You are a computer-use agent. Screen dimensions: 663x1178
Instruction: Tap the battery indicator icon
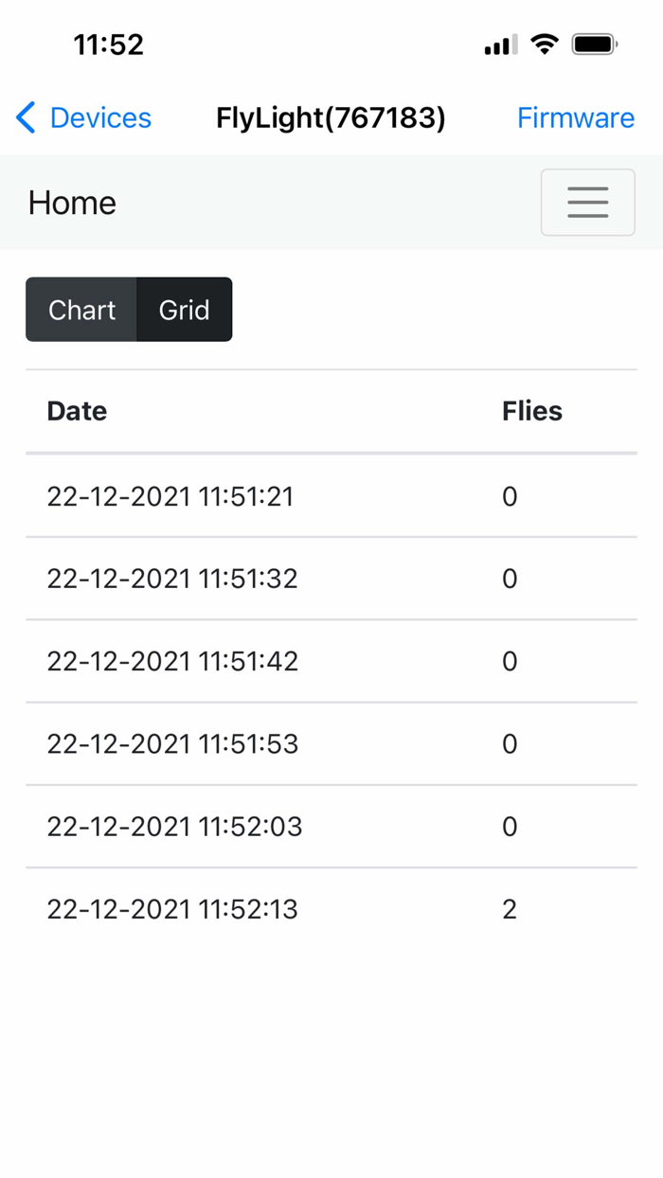pyautogui.click(x=595, y=44)
